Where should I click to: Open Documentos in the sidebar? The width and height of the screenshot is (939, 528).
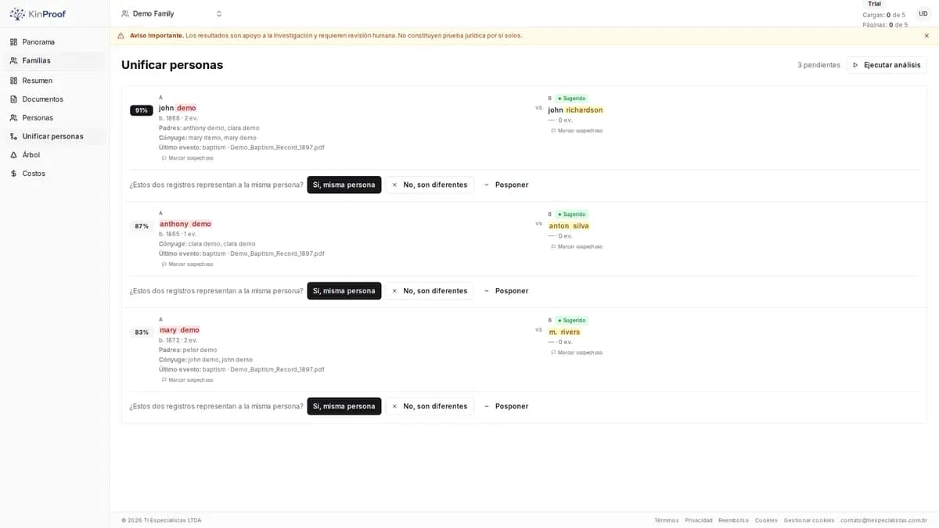tap(55, 99)
